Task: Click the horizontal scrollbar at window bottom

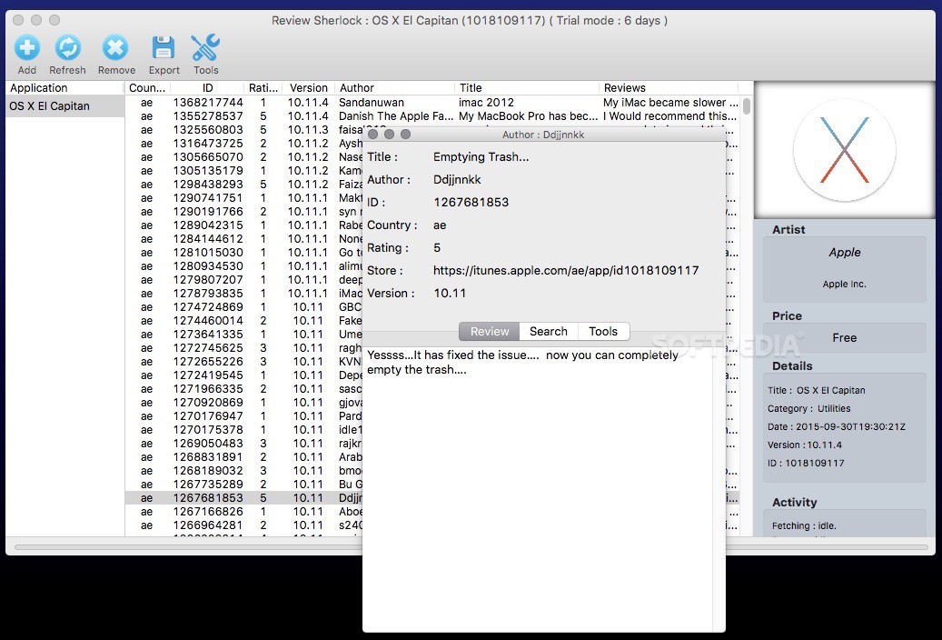Action: click(x=471, y=547)
